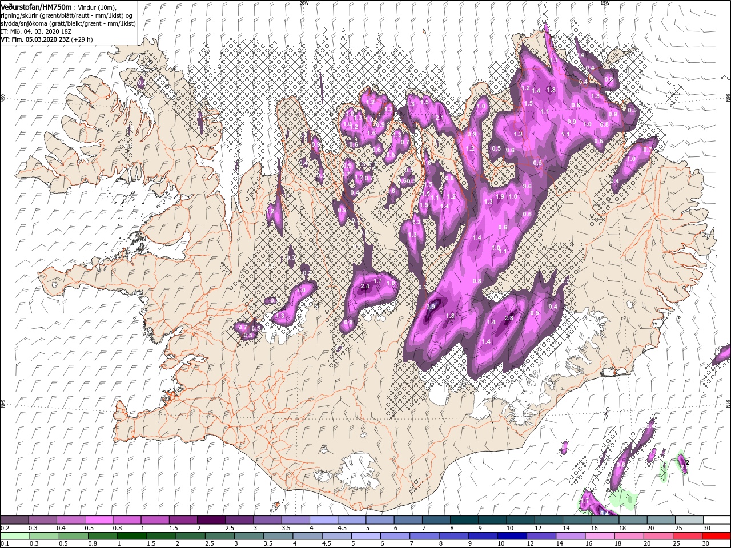Image resolution: width=731 pixels, height=548 pixels.
Task: Select bright pink 0.5 swatch in top legend
Action: click(x=99, y=520)
